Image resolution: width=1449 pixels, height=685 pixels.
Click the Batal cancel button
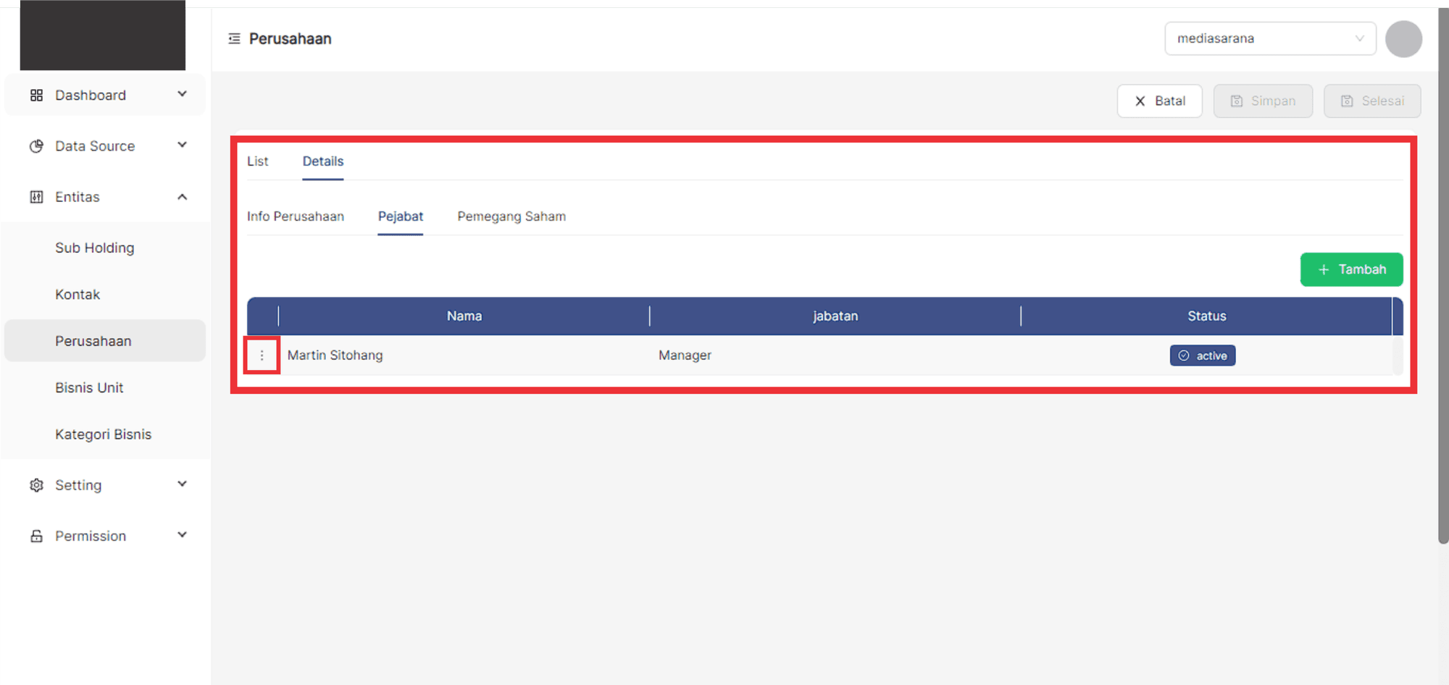pos(1159,101)
